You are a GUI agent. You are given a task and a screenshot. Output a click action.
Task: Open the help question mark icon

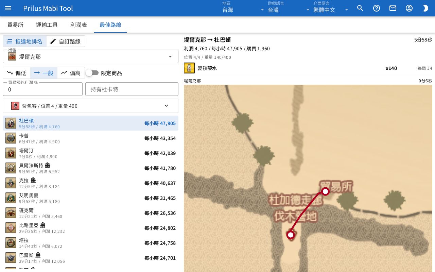[377, 8]
